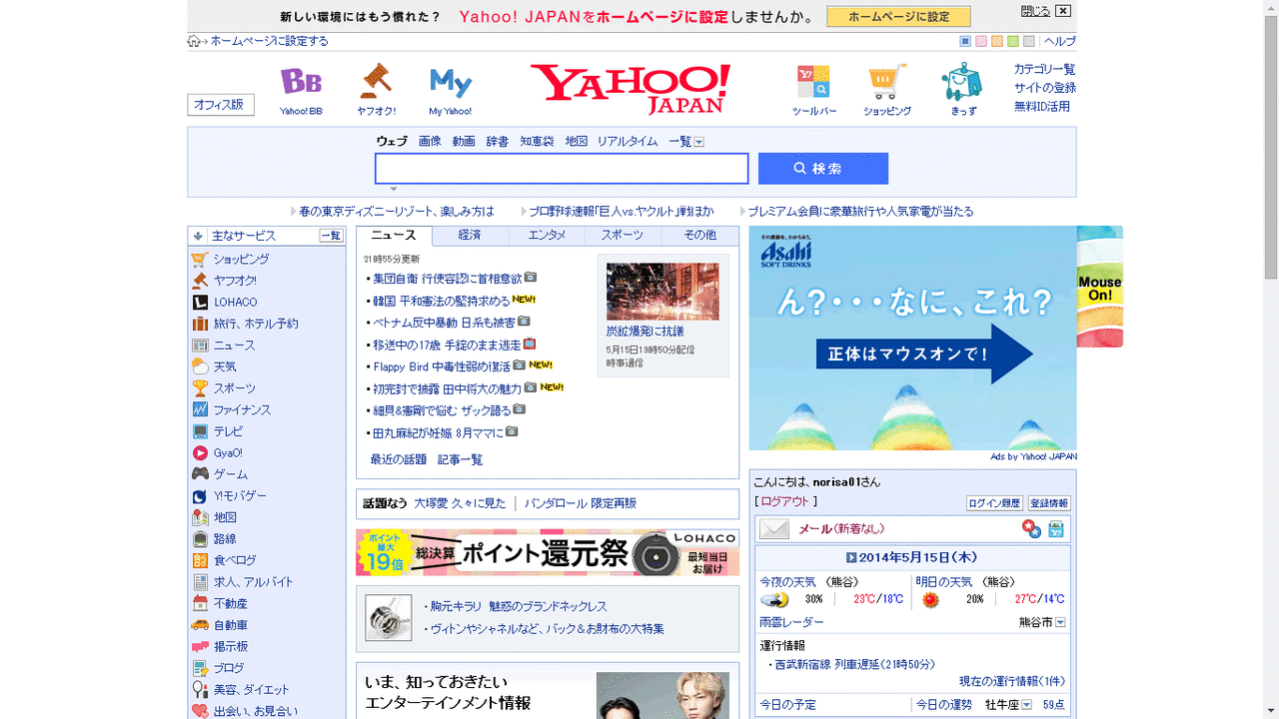Click the ゲーム controller icon
Image resolution: width=1279 pixels, height=719 pixels.
click(x=200, y=474)
